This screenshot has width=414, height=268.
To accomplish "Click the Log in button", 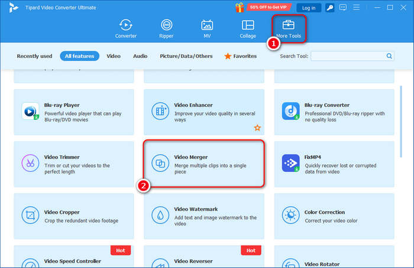I will click(x=309, y=8).
